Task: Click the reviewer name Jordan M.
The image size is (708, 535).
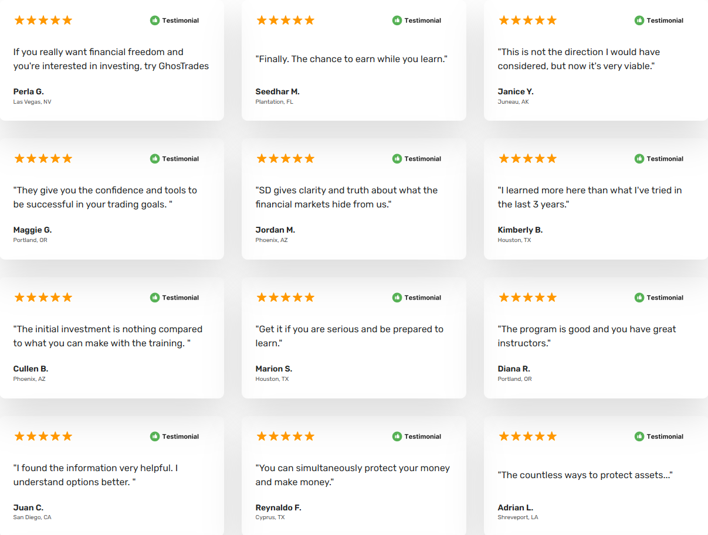Action: [x=275, y=230]
